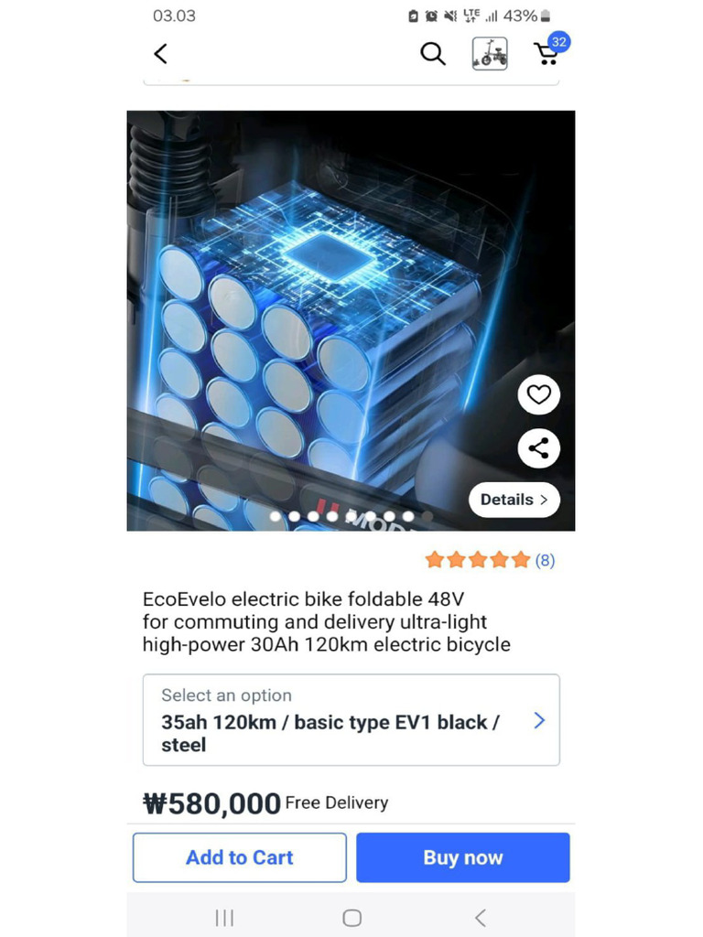This screenshot has width=703, height=937.
Task: Open the bike thumbnail in header
Action: 490,54
